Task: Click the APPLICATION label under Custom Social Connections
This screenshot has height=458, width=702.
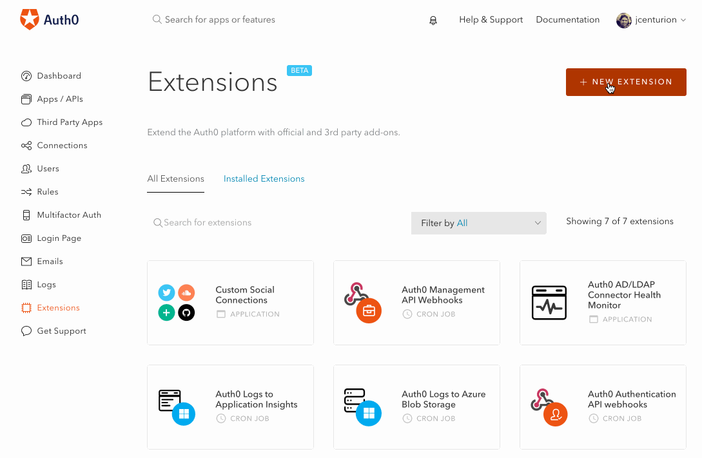Action: [x=255, y=314]
